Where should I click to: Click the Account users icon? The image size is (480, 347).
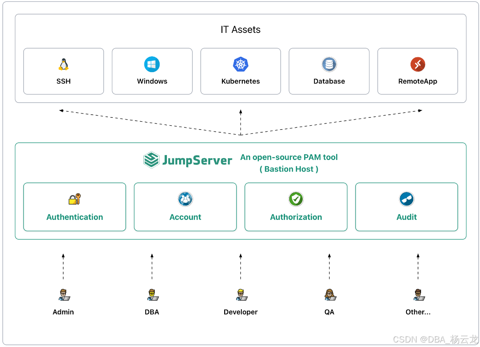tap(185, 199)
